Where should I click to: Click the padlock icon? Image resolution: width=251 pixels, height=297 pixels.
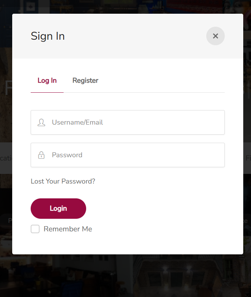41,155
